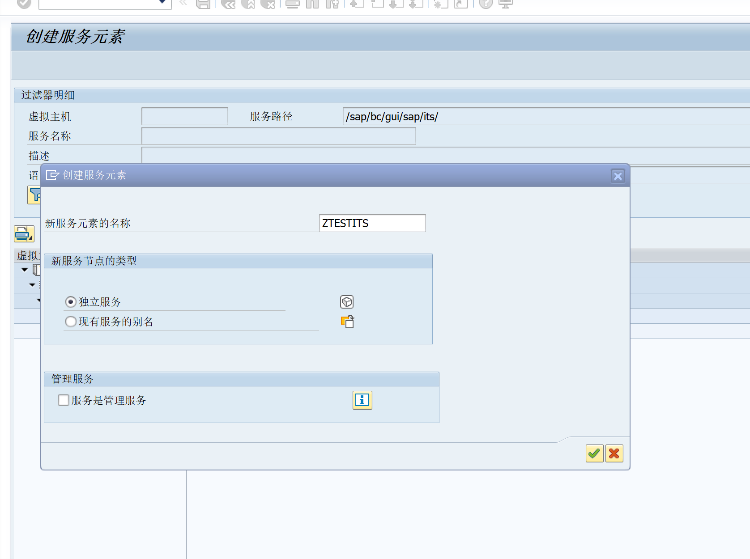Select the 独立服务 radio button
The width and height of the screenshot is (750, 559).
click(x=70, y=302)
